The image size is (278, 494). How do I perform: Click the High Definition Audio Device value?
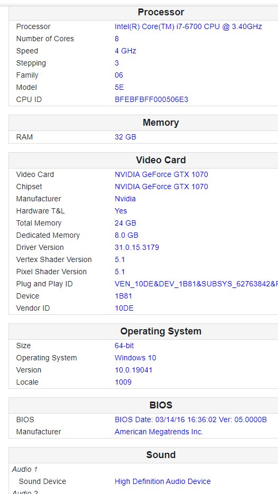click(x=163, y=481)
